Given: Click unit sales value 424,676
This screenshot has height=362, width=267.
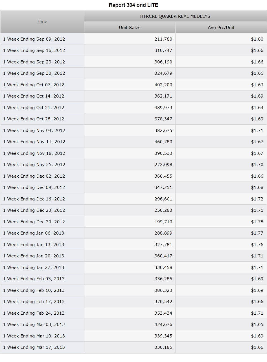Looking at the screenshot, I should [x=163, y=324].
